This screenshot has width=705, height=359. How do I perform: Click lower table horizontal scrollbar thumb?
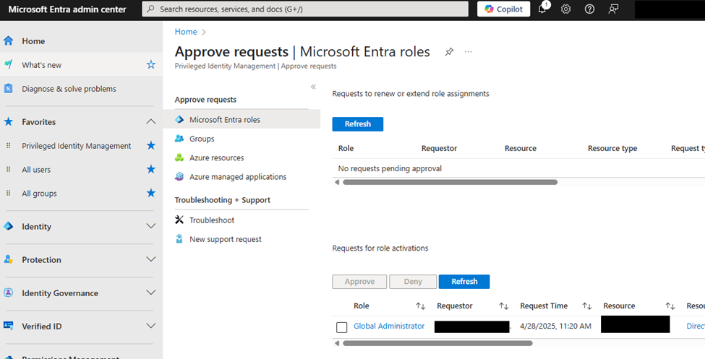(x=437, y=343)
